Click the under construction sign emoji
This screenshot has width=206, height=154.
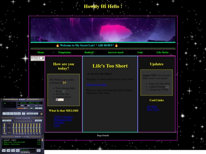pos(64,83)
